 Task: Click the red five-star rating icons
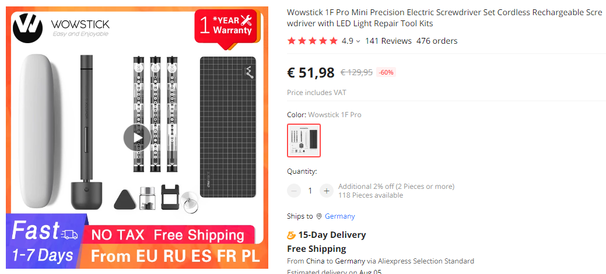tap(312, 41)
